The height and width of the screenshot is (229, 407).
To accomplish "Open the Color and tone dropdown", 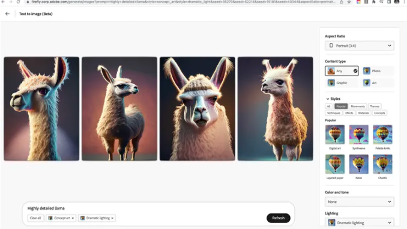I will click(x=360, y=202).
